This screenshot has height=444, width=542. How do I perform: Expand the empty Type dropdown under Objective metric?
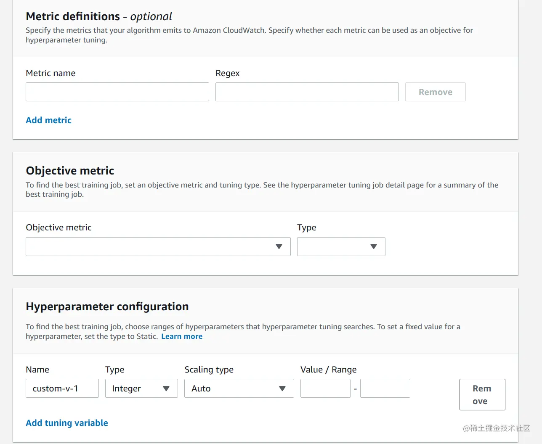[x=341, y=246]
